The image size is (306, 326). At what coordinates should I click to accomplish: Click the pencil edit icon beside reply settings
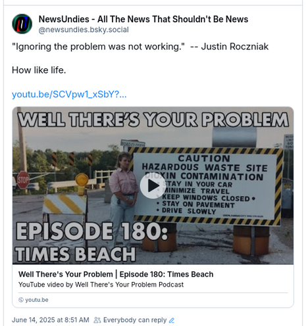(x=172, y=320)
